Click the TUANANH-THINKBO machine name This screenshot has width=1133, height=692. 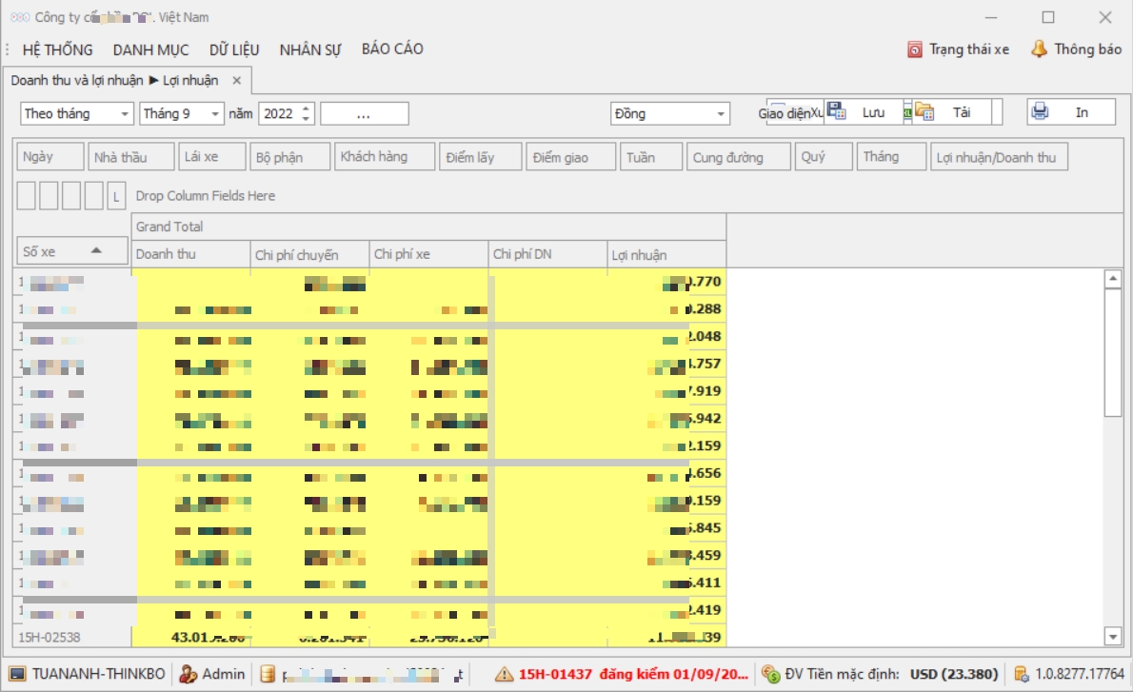[98, 674]
